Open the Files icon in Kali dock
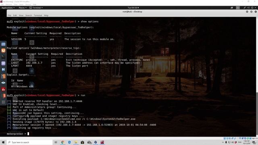 3,44
